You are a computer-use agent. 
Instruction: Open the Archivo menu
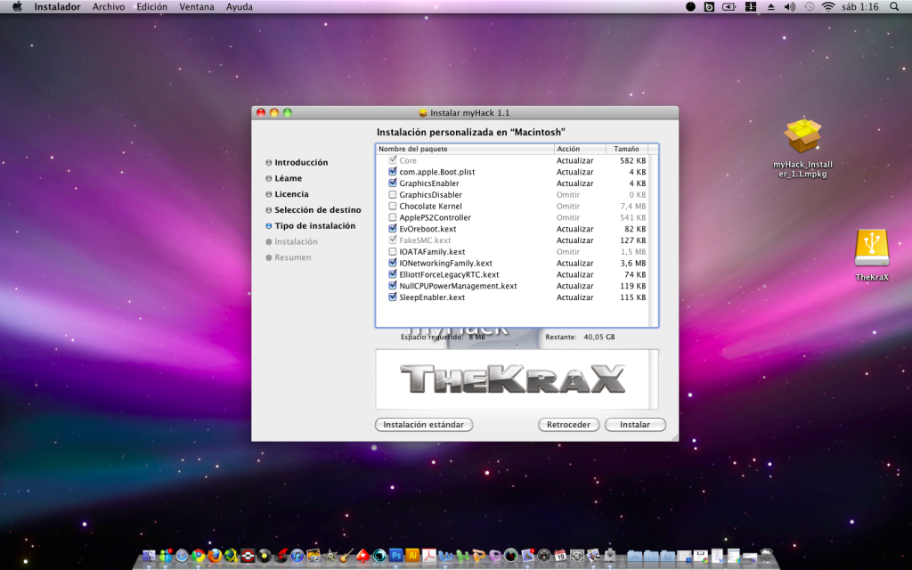tap(108, 7)
